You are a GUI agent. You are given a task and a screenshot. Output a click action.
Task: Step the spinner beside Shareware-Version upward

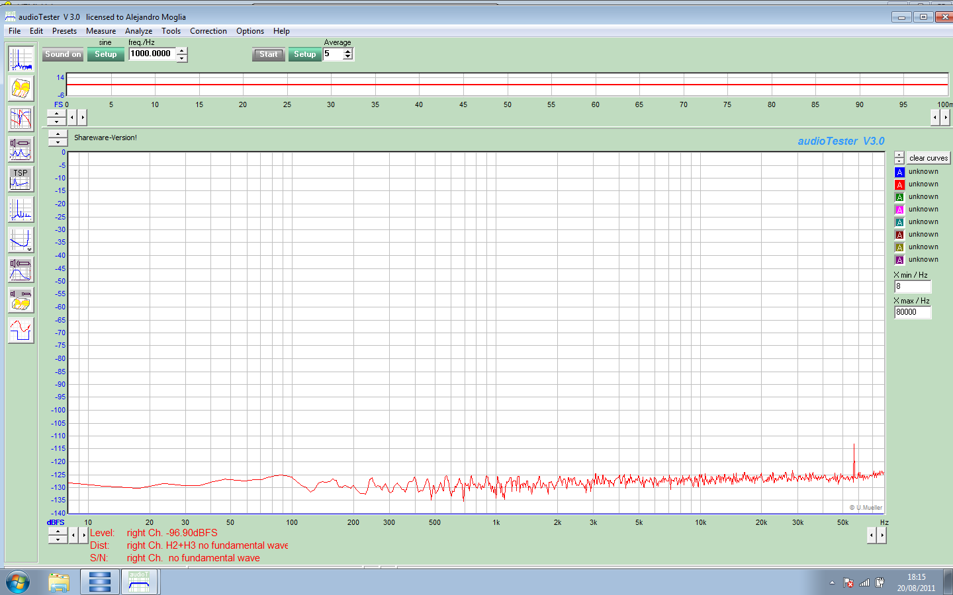58,134
